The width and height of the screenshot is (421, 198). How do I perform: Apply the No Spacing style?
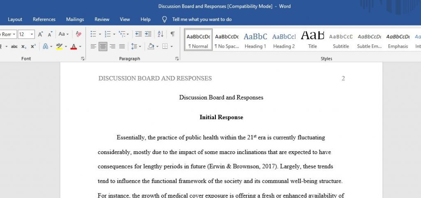point(227,39)
